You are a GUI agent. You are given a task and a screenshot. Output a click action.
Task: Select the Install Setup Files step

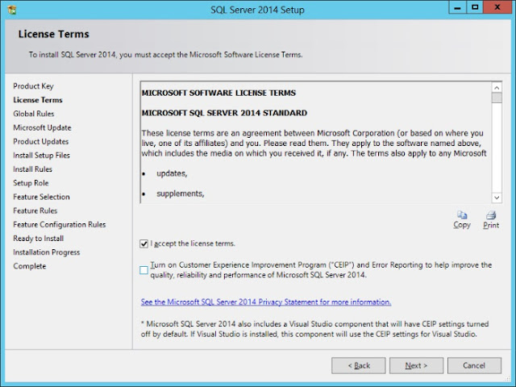(41, 156)
